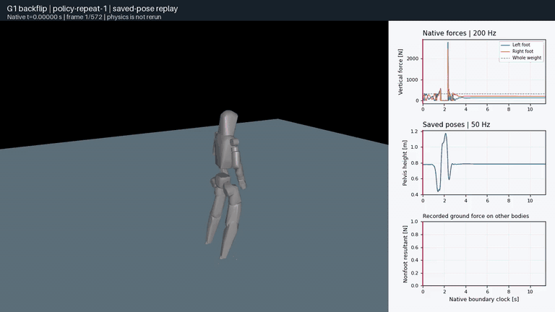Click the Native t=0.00000 s frame status line

(x=84, y=17)
